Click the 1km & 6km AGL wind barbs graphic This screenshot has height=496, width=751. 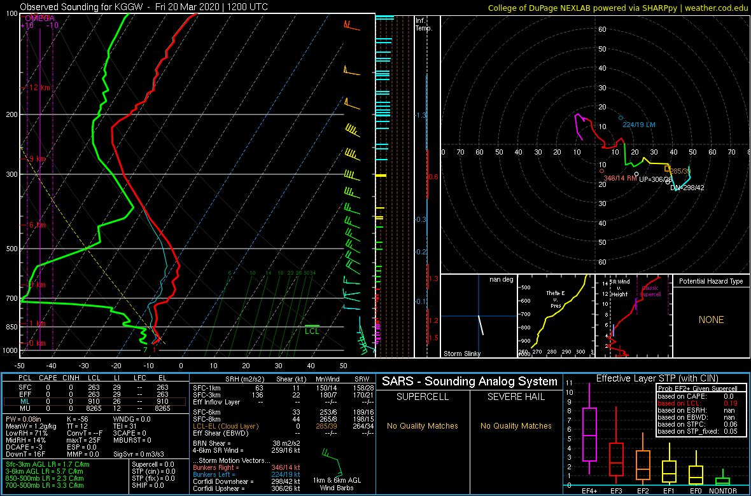(332, 463)
